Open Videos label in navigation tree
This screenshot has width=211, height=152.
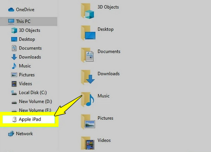25,84
